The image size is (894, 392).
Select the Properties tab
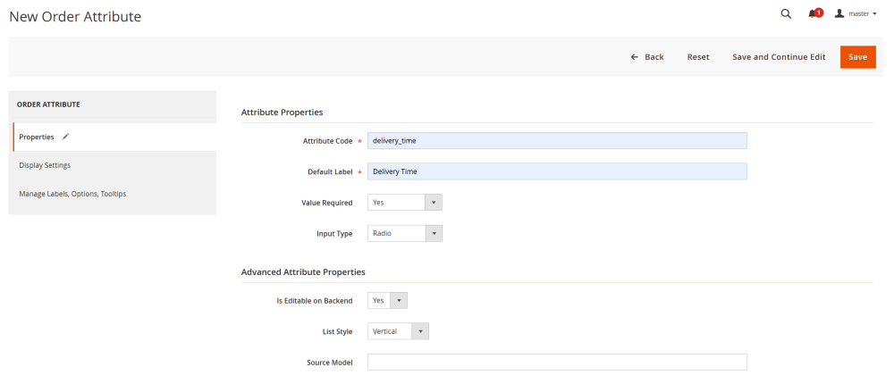[114, 138]
